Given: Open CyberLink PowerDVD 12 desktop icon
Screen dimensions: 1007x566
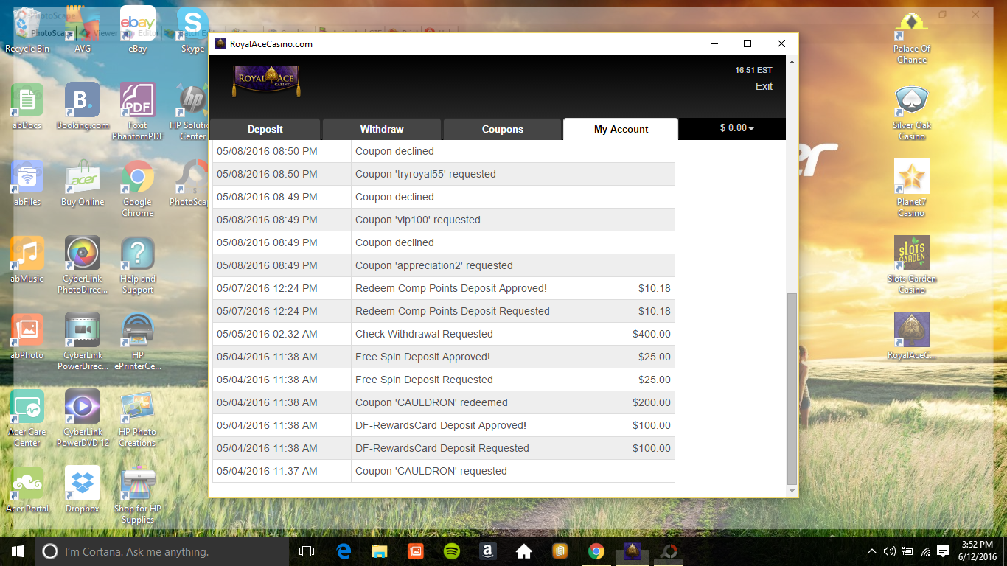Looking at the screenshot, I should (x=83, y=419).
